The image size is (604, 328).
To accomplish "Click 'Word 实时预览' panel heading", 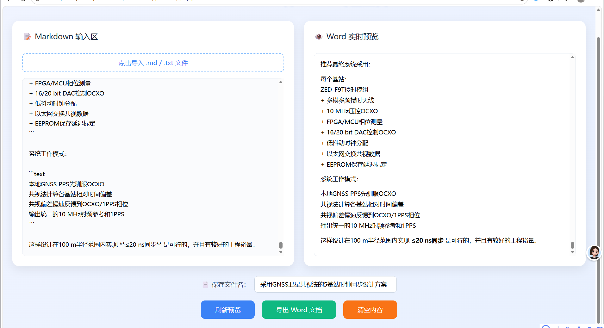I will 352,37.
